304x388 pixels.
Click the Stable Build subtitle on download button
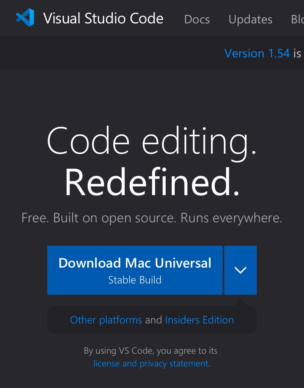135,280
